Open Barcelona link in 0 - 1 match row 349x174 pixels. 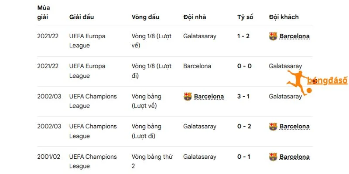click(x=294, y=157)
